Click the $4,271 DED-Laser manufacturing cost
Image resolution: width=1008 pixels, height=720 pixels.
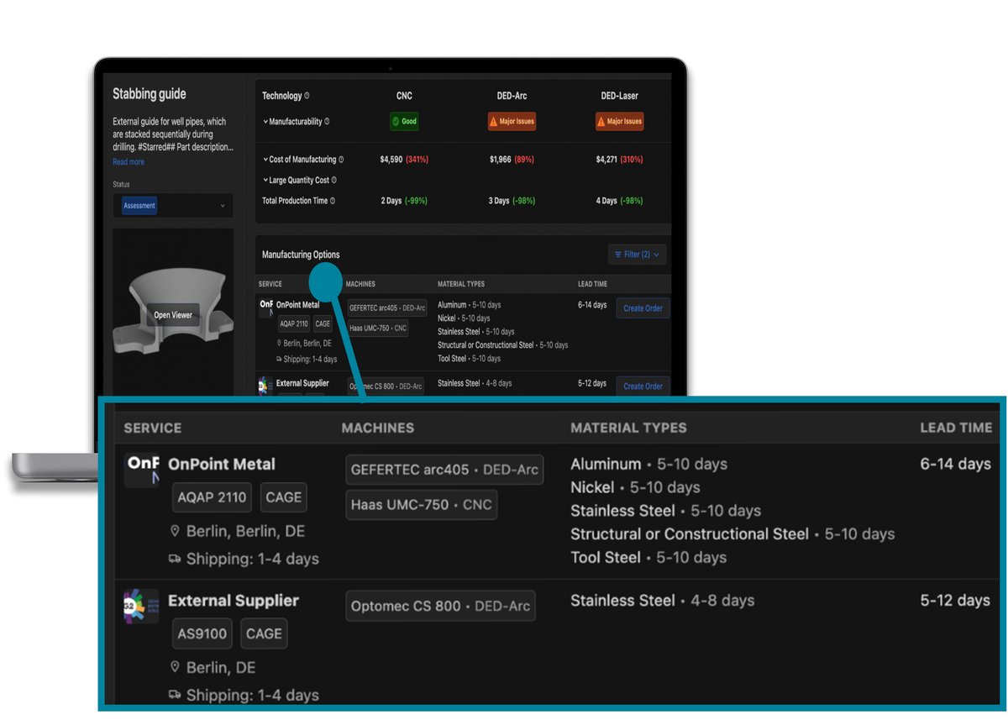pyautogui.click(x=608, y=160)
